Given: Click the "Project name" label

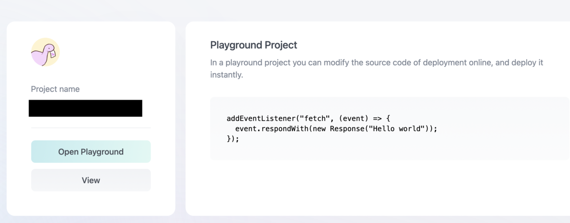Looking at the screenshot, I should coord(55,89).
